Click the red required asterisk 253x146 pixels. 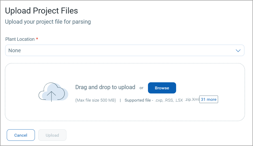[37, 39]
